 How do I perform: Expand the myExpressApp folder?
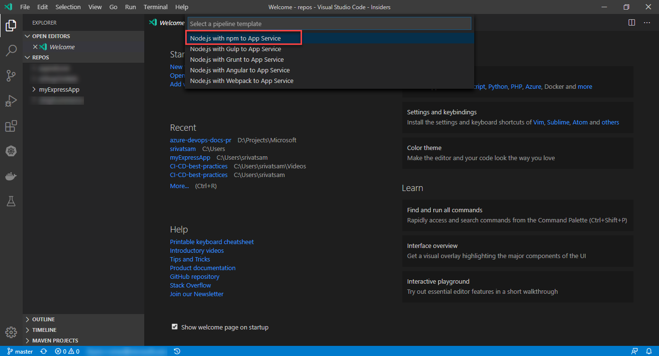point(59,89)
